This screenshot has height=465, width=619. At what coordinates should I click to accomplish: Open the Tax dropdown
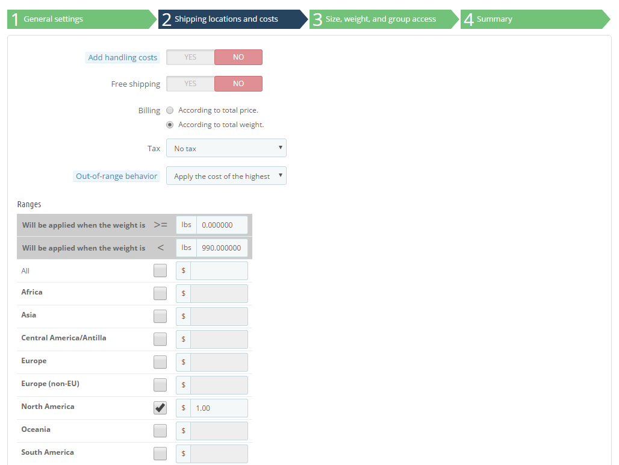(226, 148)
